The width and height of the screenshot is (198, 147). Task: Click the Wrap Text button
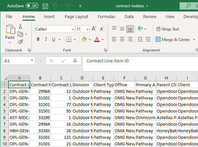point(167,29)
